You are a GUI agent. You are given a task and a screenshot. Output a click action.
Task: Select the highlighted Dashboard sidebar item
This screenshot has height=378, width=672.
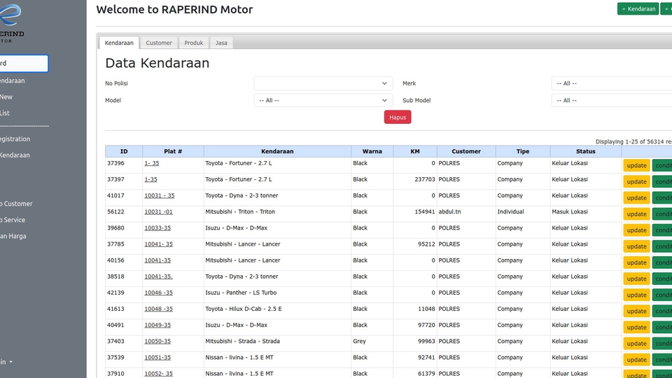[21, 63]
